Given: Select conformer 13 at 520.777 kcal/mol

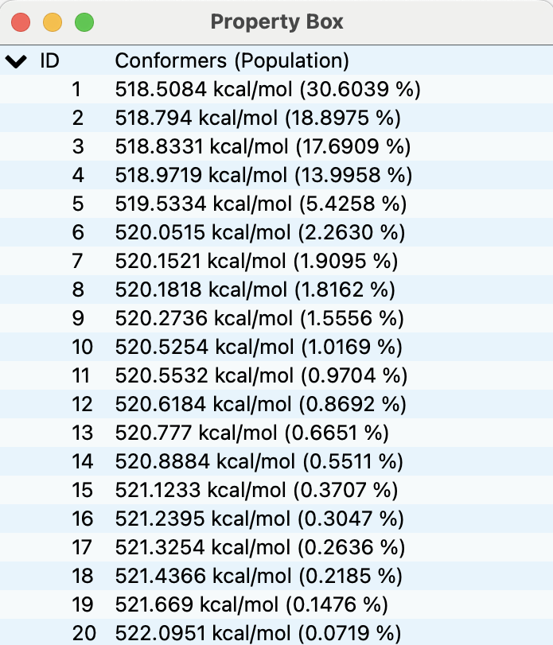Looking at the screenshot, I should pos(252,433).
